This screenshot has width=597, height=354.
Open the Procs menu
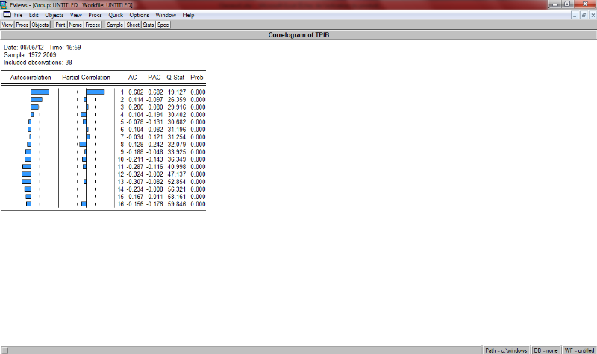pyautogui.click(x=95, y=15)
